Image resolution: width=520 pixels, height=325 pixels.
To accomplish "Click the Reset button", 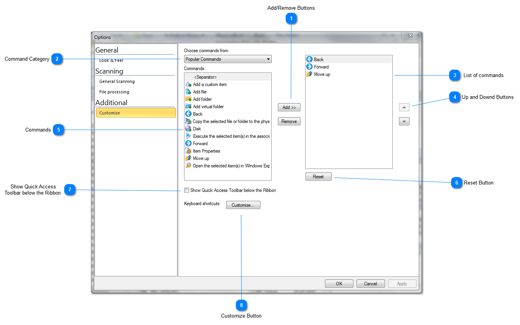I will click(x=318, y=177).
